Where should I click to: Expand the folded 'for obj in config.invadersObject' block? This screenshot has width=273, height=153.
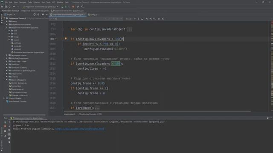[129, 29]
